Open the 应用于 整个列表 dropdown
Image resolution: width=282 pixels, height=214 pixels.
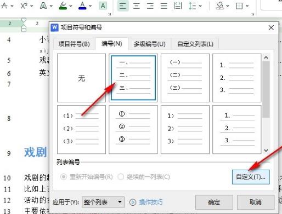(x=103, y=202)
